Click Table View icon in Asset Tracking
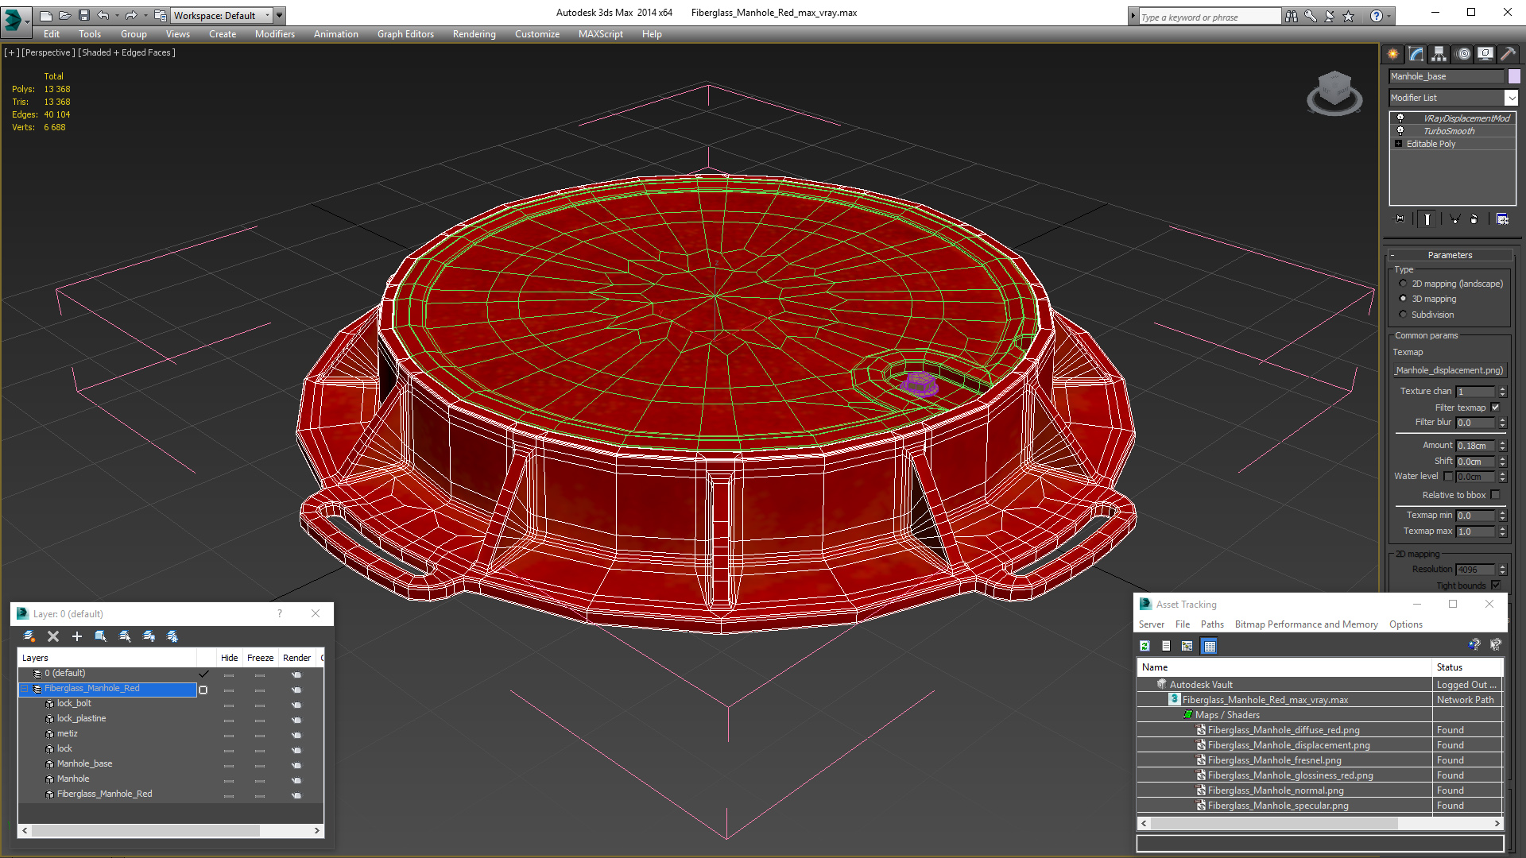 pyautogui.click(x=1209, y=646)
